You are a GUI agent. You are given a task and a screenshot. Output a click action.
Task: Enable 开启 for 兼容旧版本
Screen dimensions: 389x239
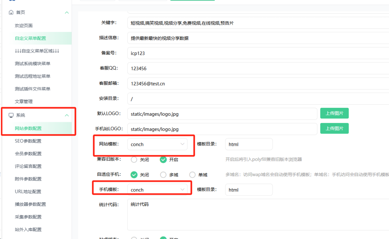coord(163,159)
